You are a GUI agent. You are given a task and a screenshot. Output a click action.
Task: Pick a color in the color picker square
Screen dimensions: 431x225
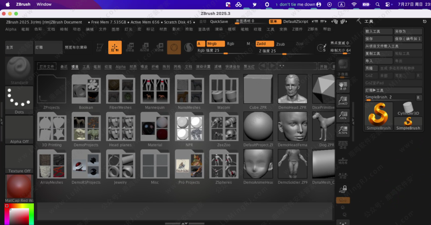(x=19, y=215)
